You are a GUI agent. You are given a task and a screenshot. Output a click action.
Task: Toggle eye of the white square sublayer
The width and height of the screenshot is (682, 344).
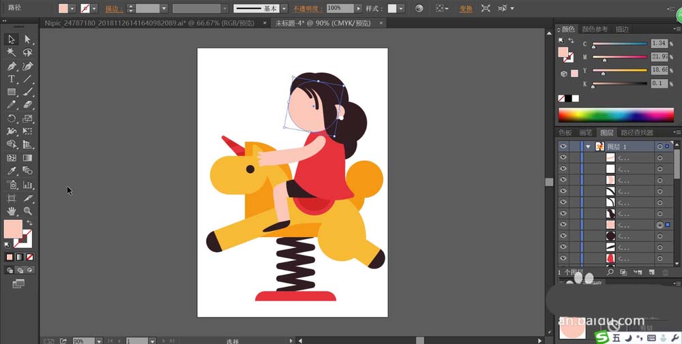pos(563,168)
